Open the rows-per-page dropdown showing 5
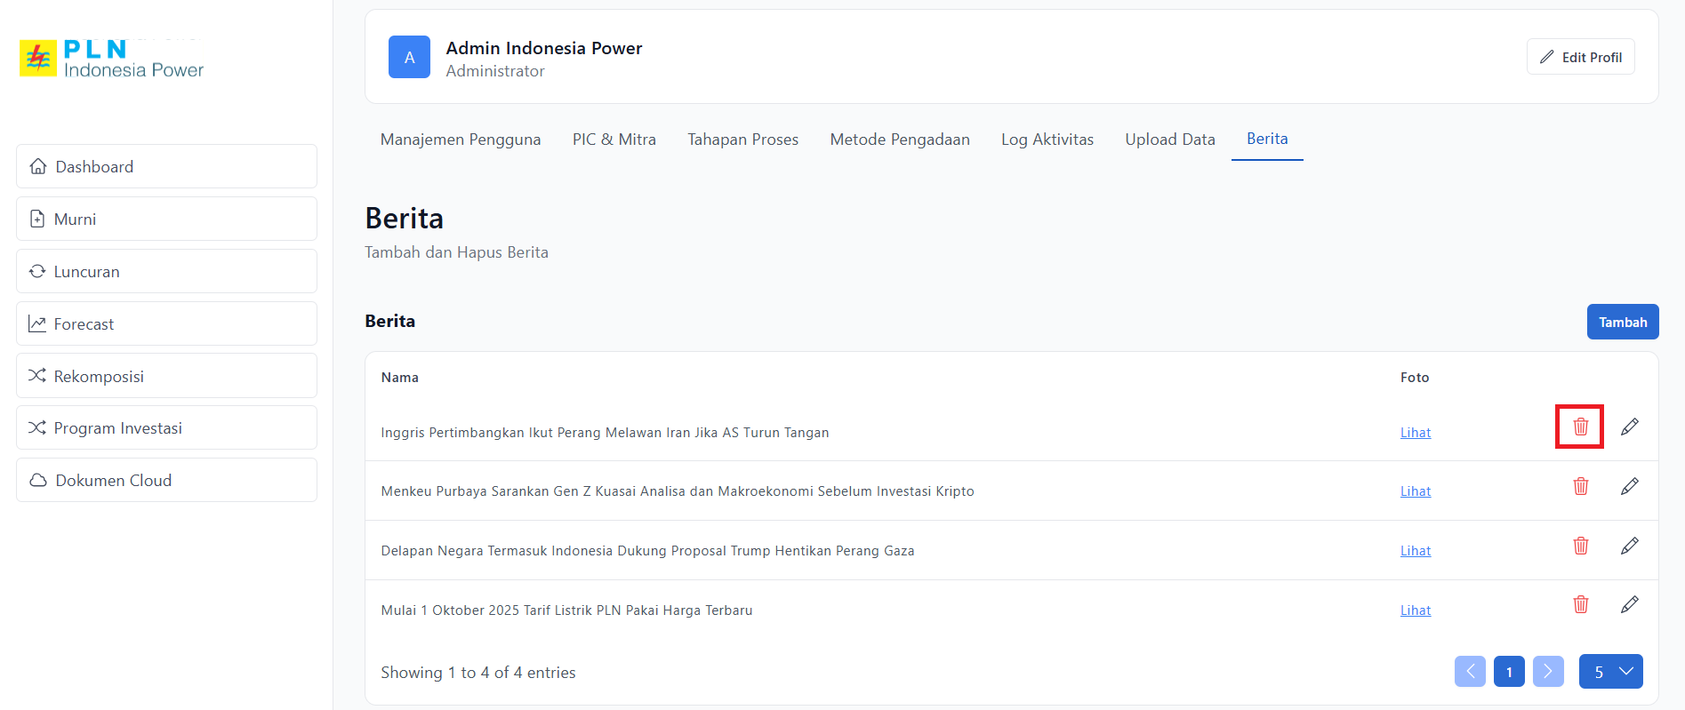 [x=1610, y=672]
